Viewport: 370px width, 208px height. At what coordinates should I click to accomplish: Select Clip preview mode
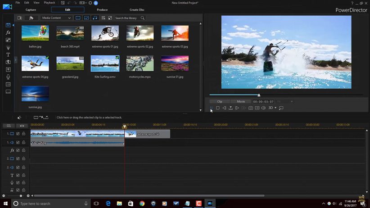click(x=220, y=101)
